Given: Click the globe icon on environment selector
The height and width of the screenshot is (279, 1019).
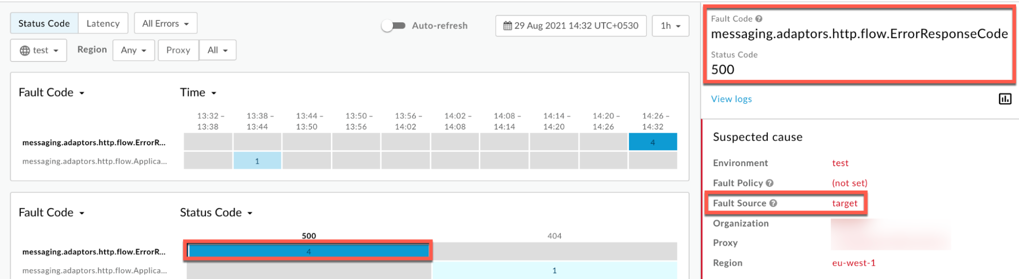Looking at the screenshot, I should [x=24, y=50].
